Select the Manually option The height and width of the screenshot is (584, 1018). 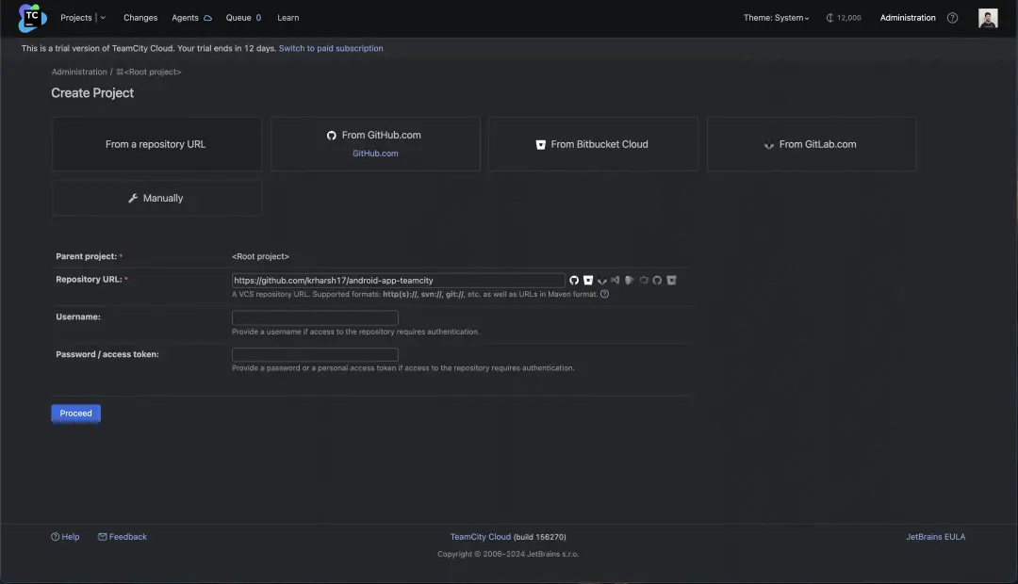click(156, 198)
